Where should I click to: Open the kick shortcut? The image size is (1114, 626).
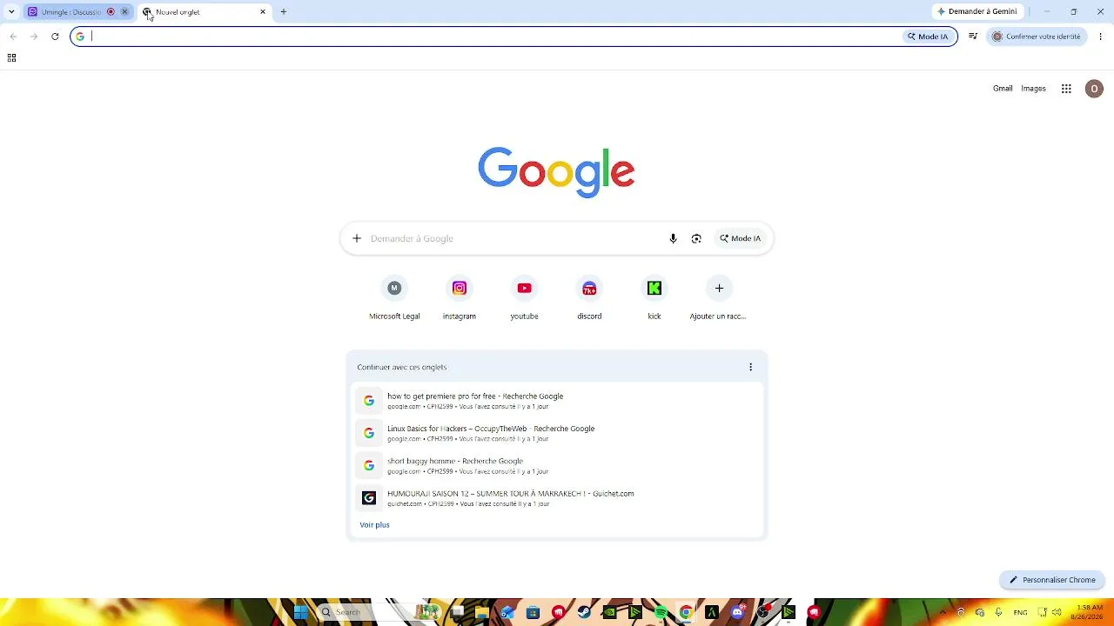click(x=654, y=298)
